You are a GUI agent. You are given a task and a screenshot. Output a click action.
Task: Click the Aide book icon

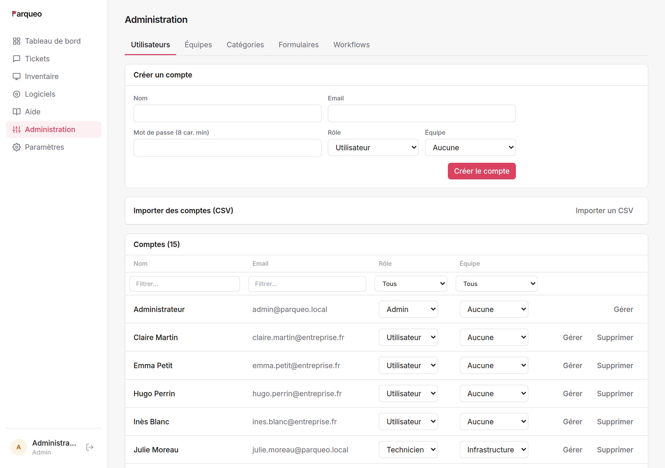point(17,112)
